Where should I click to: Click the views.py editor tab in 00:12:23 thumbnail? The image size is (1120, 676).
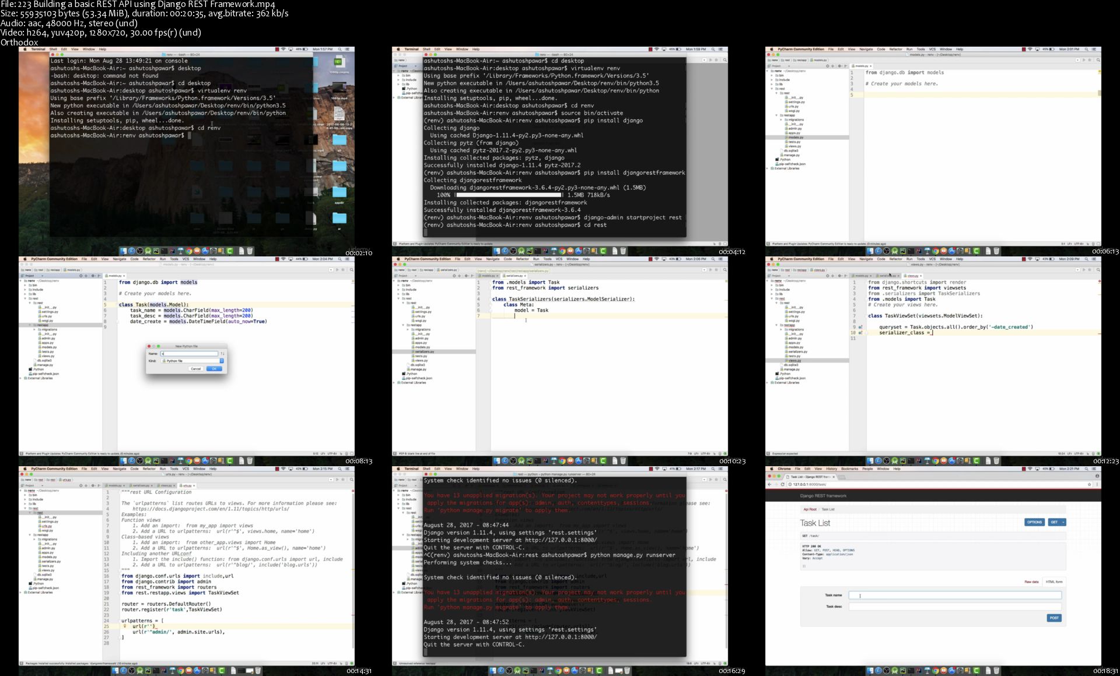913,276
